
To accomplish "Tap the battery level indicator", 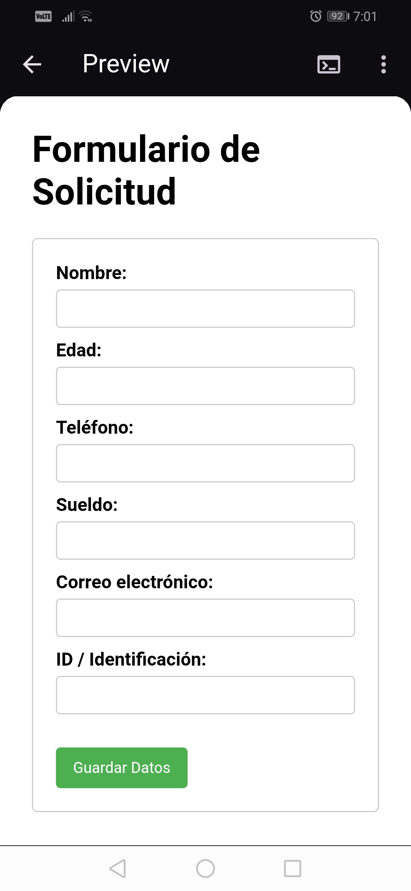I will click(x=338, y=16).
